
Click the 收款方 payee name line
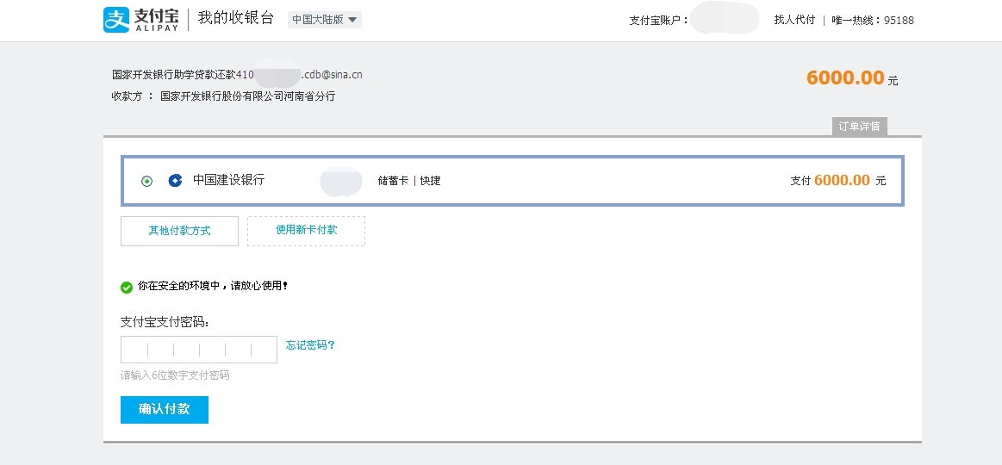[223, 96]
